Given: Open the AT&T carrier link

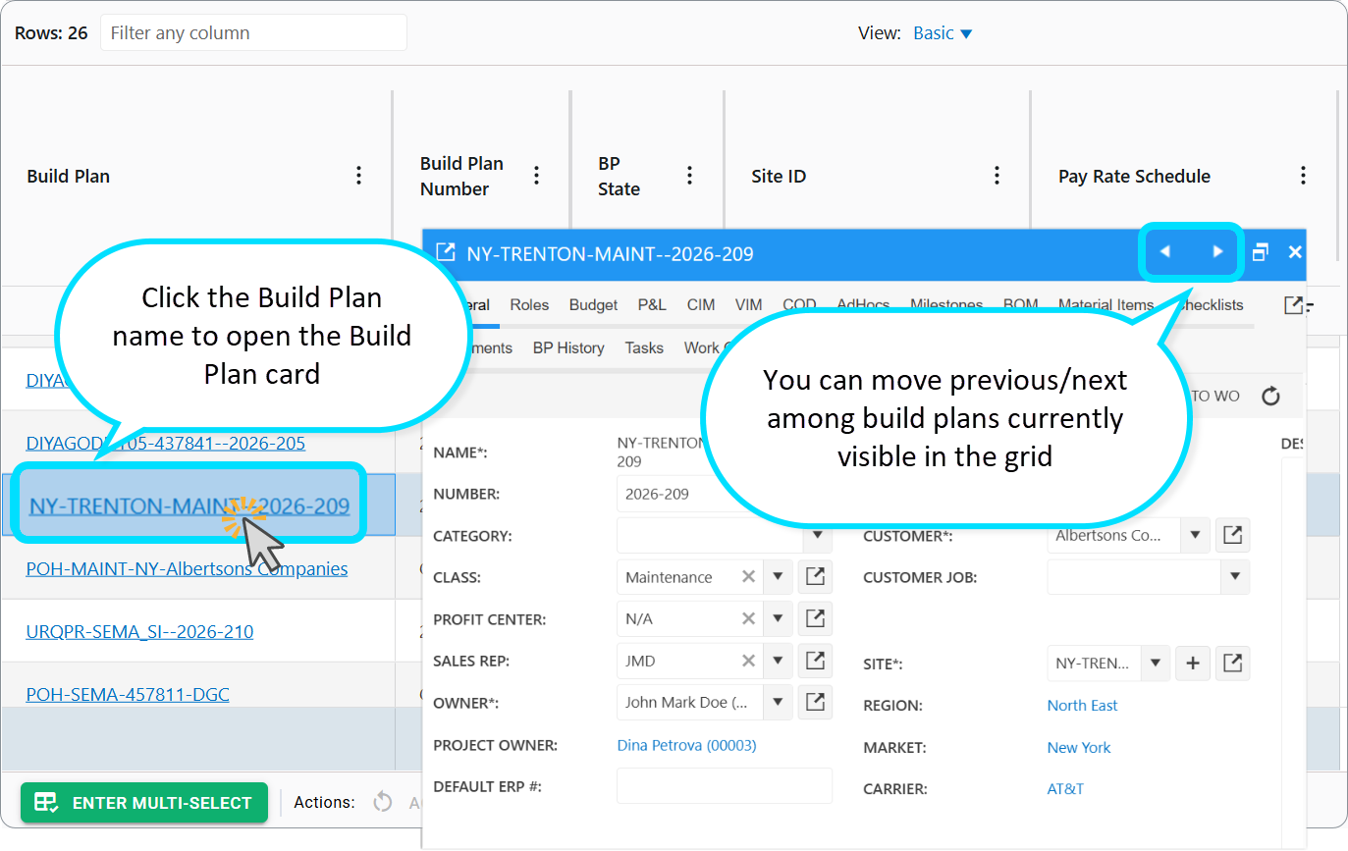Looking at the screenshot, I should click(x=1065, y=788).
